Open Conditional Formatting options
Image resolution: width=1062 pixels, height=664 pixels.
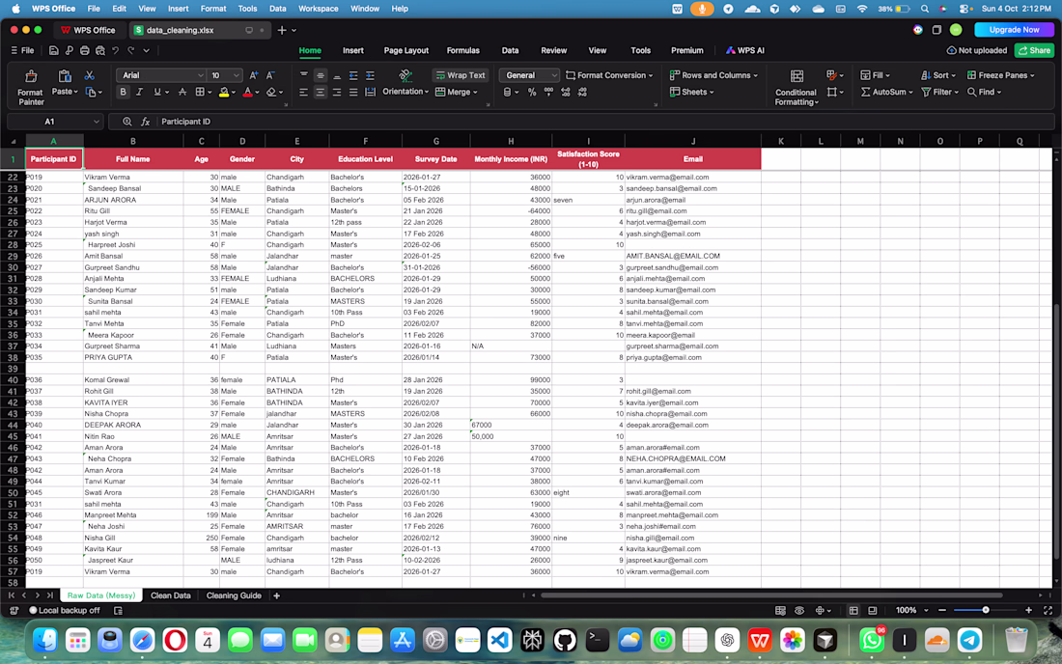pyautogui.click(x=796, y=88)
